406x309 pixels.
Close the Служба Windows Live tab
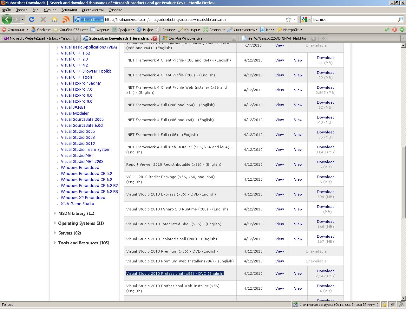234,38
